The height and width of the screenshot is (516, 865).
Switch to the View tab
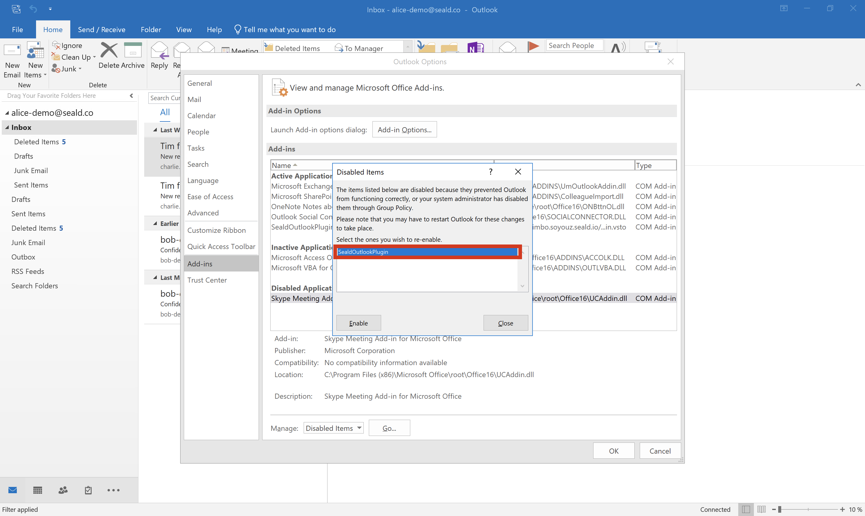(x=184, y=30)
